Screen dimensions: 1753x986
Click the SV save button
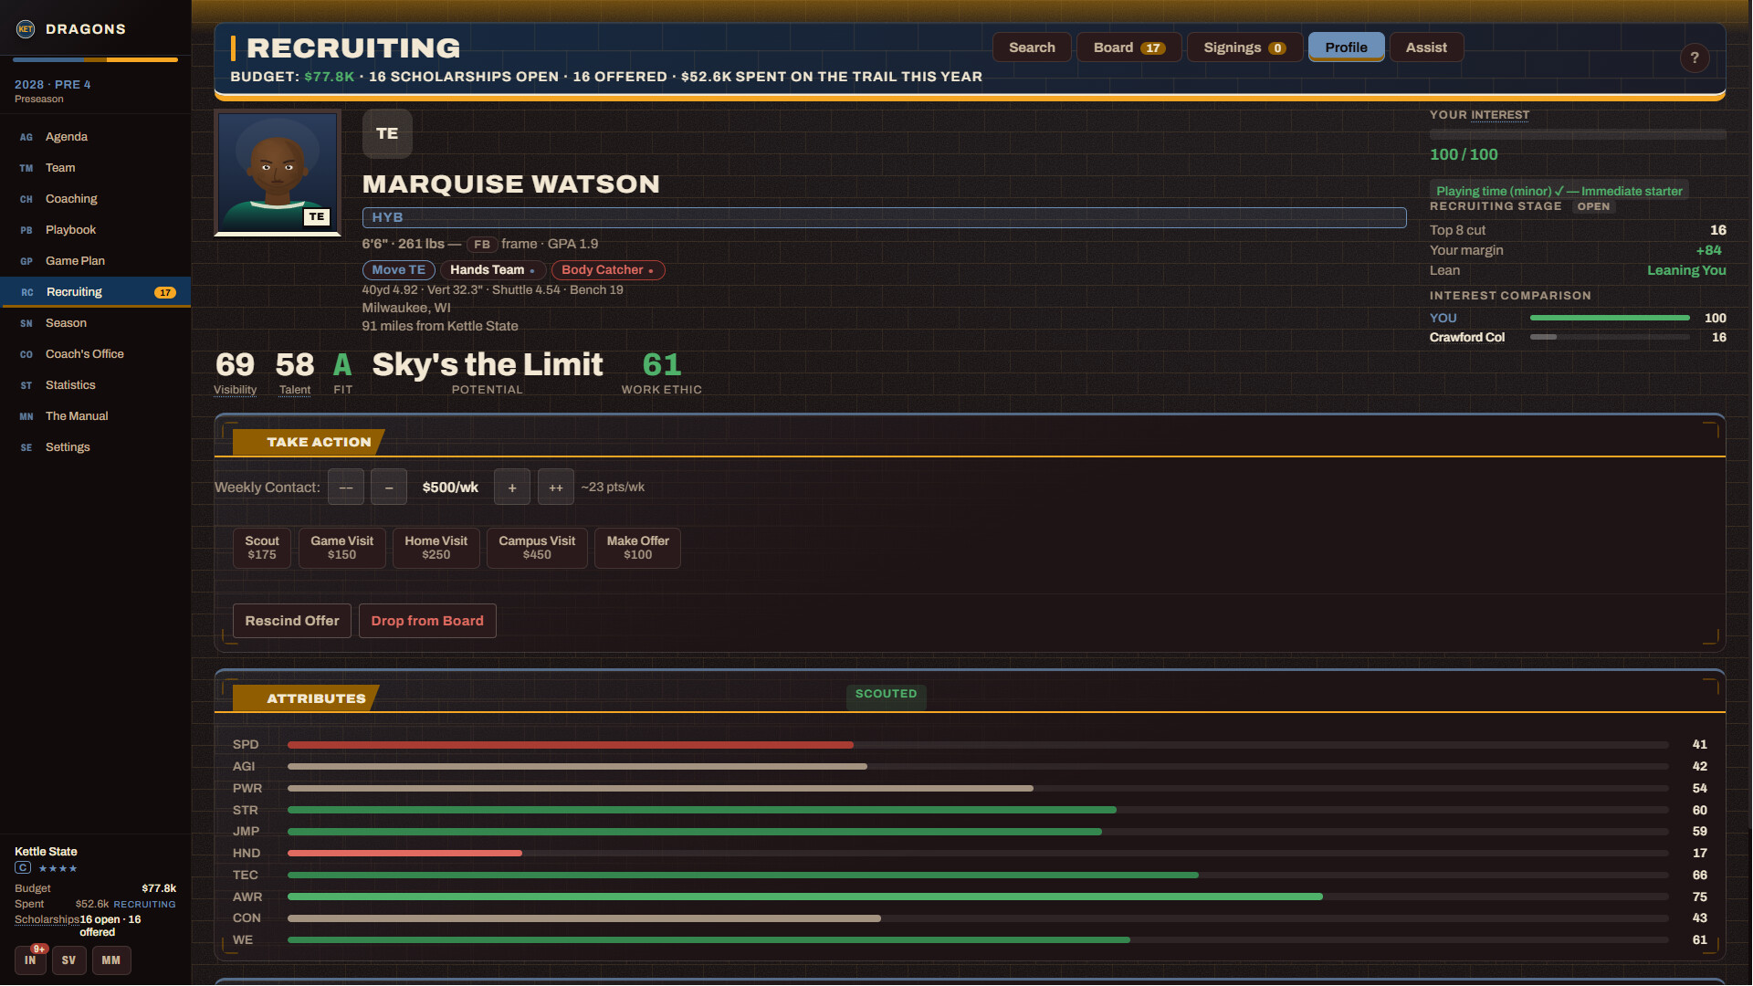[x=69, y=960]
